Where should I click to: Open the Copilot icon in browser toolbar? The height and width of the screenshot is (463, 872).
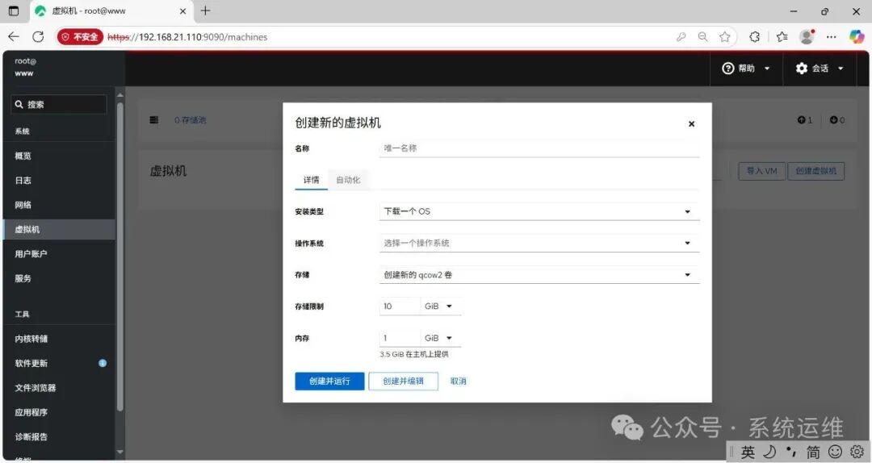click(x=857, y=36)
